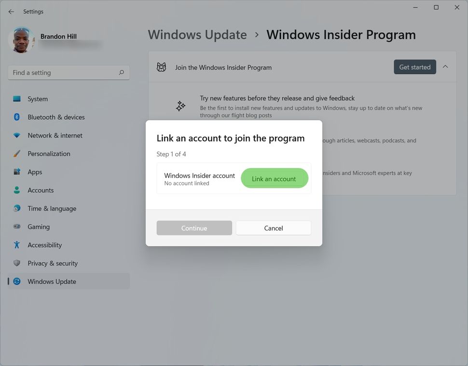Click the search magnifier icon
The image size is (468, 366).
[121, 72]
